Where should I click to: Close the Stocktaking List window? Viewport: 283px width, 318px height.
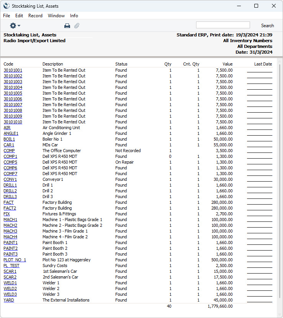274,6
